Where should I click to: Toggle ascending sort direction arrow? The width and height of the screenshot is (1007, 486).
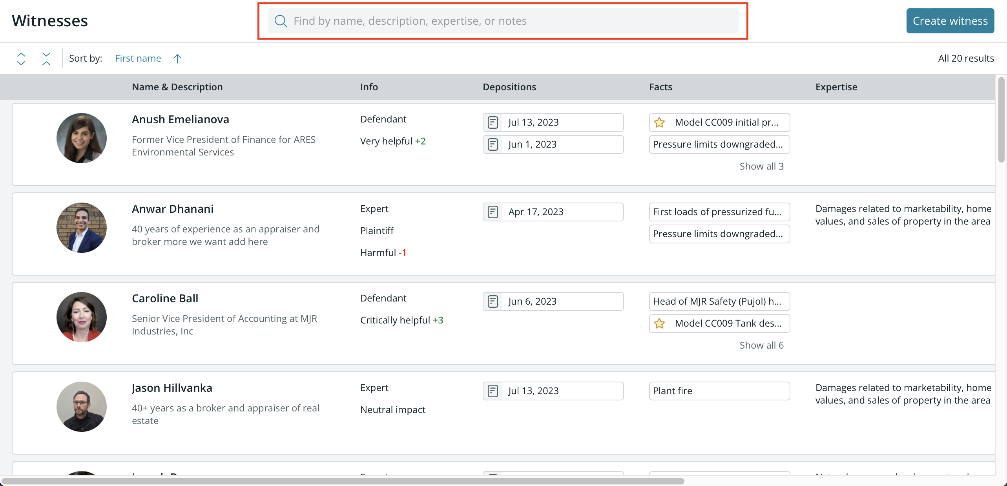pyautogui.click(x=177, y=58)
